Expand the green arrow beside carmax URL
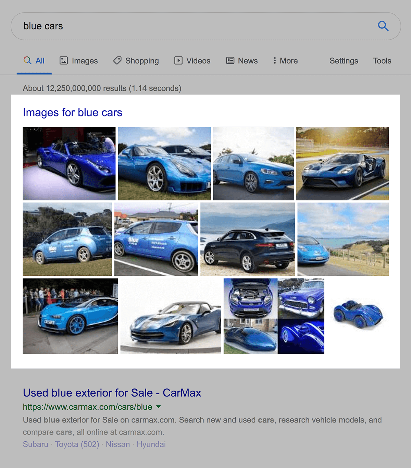 click(159, 407)
